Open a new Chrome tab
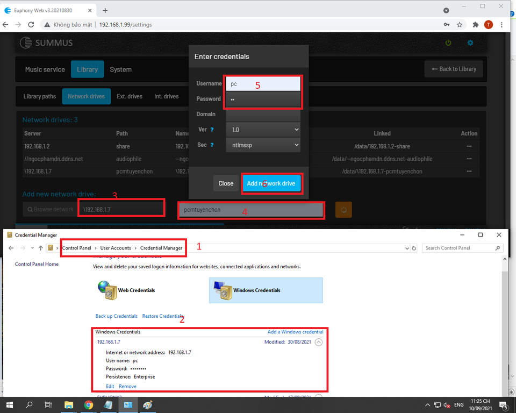 (x=105, y=11)
